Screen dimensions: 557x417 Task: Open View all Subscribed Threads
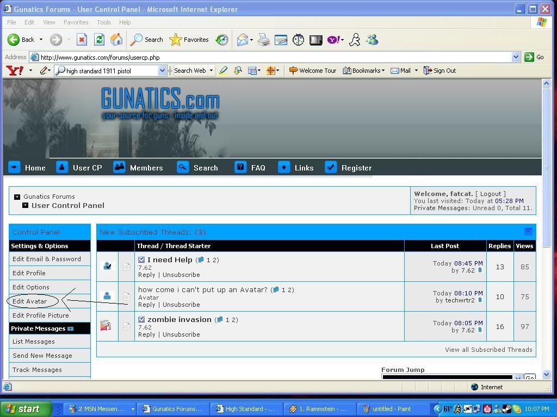(x=488, y=349)
